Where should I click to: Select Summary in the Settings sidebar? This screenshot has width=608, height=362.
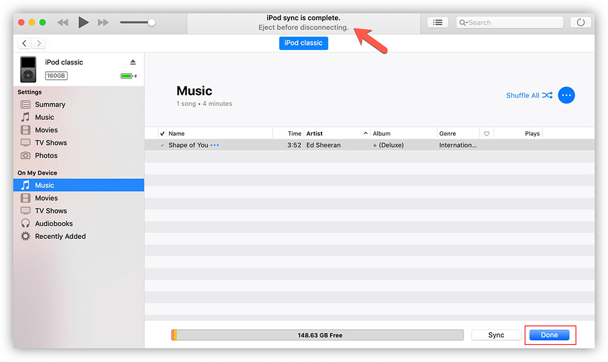pos(50,105)
